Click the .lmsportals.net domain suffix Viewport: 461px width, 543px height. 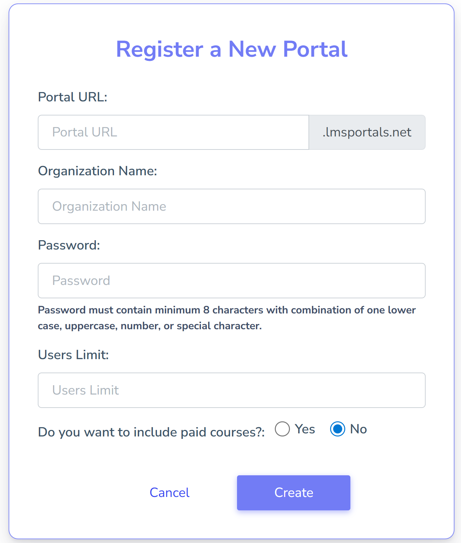point(367,132)
